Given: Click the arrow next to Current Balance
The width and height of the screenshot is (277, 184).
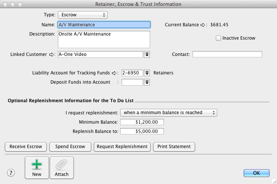Looking at the screenshot, I should tap(203, 25).
